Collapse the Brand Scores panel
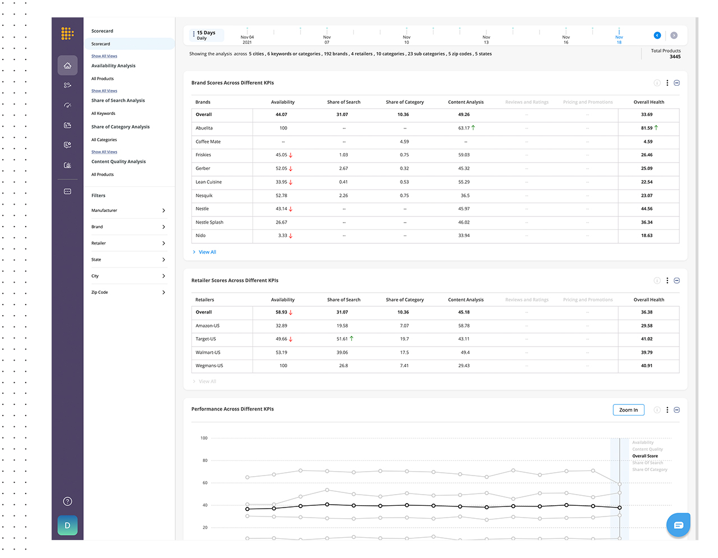 point(677,83)
